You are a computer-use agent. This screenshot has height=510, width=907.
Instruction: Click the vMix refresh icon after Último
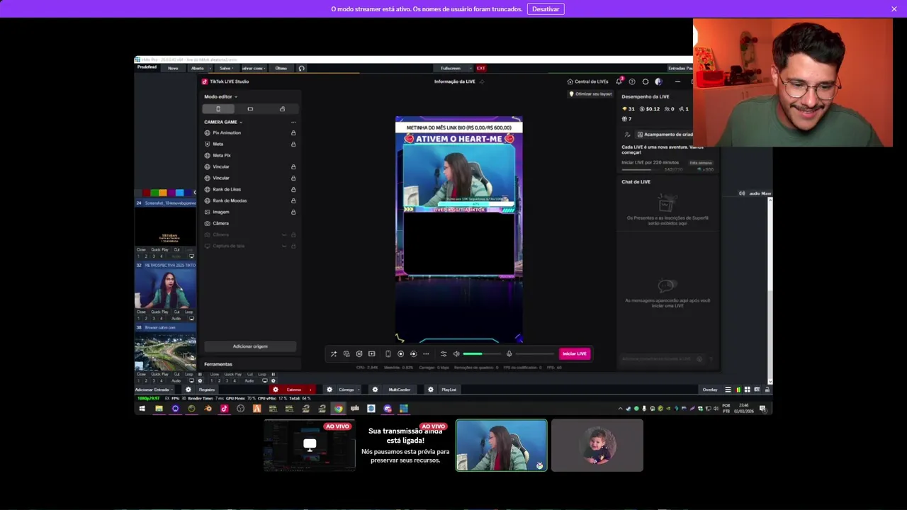301,68
